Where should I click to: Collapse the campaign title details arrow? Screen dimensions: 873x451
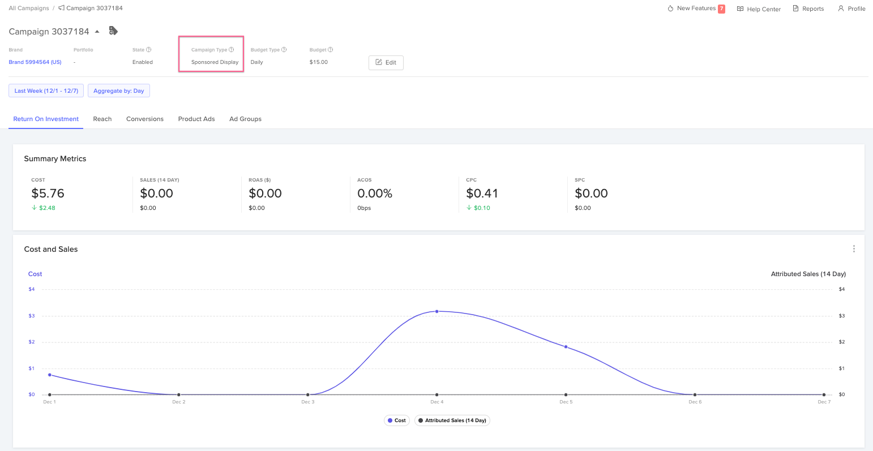pos(97,32)
